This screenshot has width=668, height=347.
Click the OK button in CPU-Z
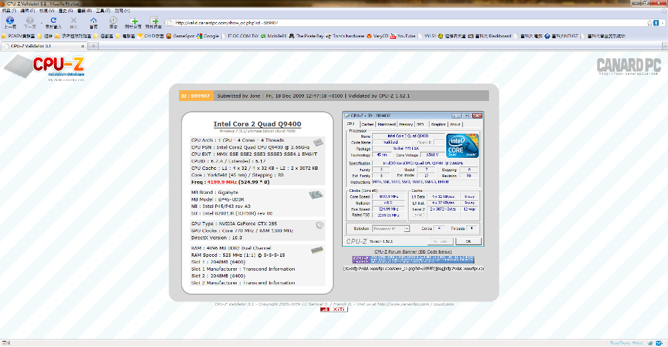468,241
